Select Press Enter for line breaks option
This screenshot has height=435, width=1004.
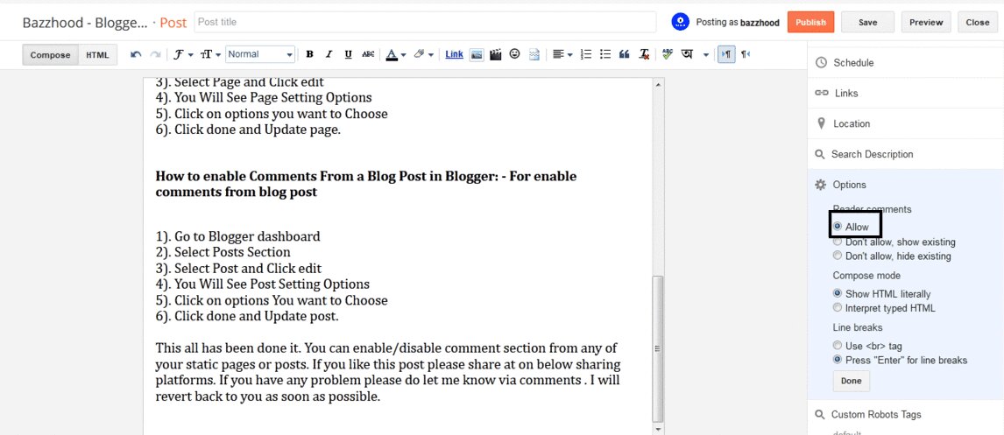[838, 360]
